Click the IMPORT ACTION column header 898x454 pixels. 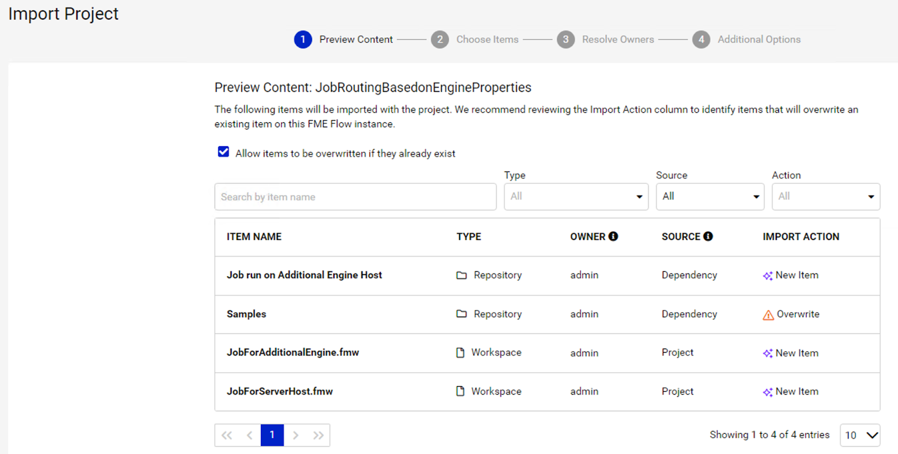click(801, 237)
